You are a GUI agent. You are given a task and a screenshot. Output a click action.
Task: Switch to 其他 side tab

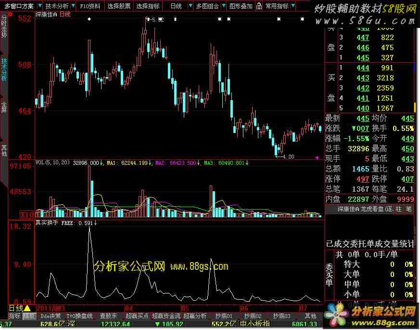[4, 150]
